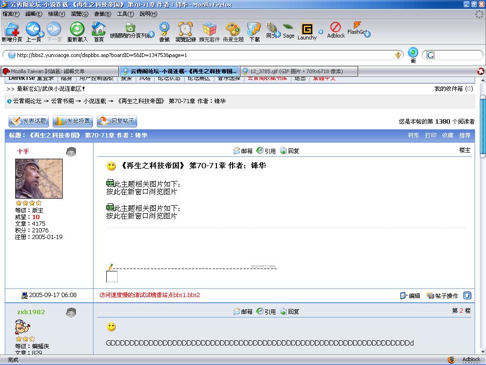
Task: Switch to Mozilla Taiwan 討論區 tab
Action: tap(59, 71)
